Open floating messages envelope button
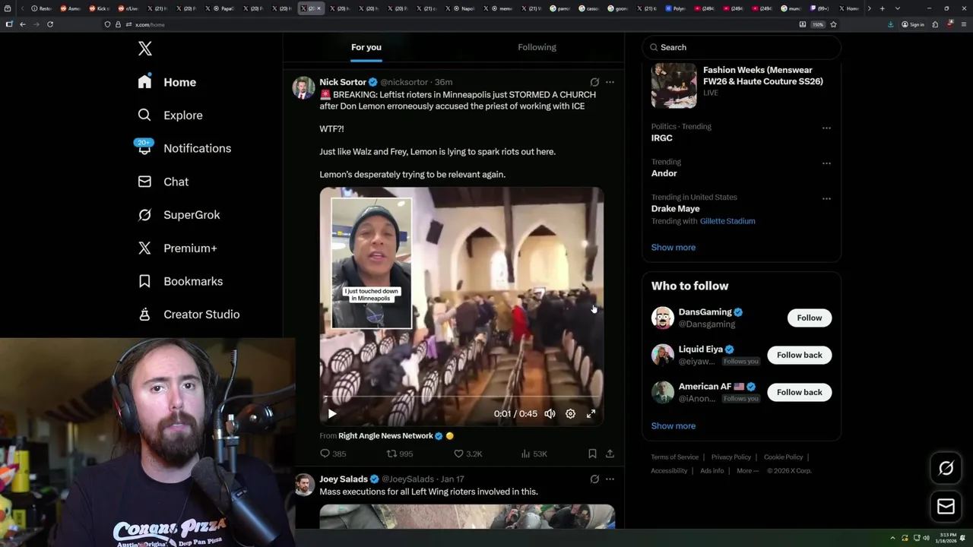The height and width of the screenshot is (547, 973). point(946,507)
